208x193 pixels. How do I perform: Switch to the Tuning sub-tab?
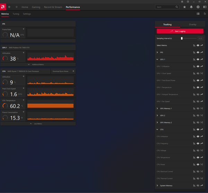click(16, 14)
